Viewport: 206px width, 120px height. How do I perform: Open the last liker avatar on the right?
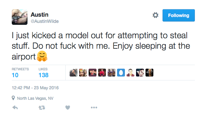pyautogui.click(x=149, y=73)
